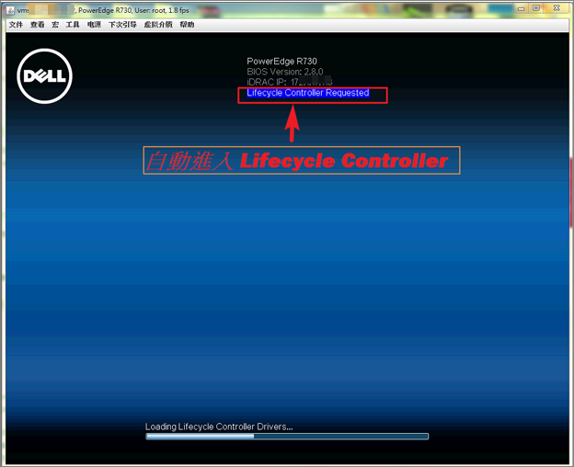The width and height of the screenshot is (574, 467).
Task: Minimize the virtual console window
Action: (522, 8)
